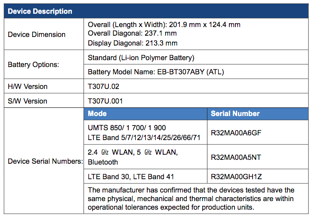
Task: Click the Device Dimension row label
Action: 37,34
